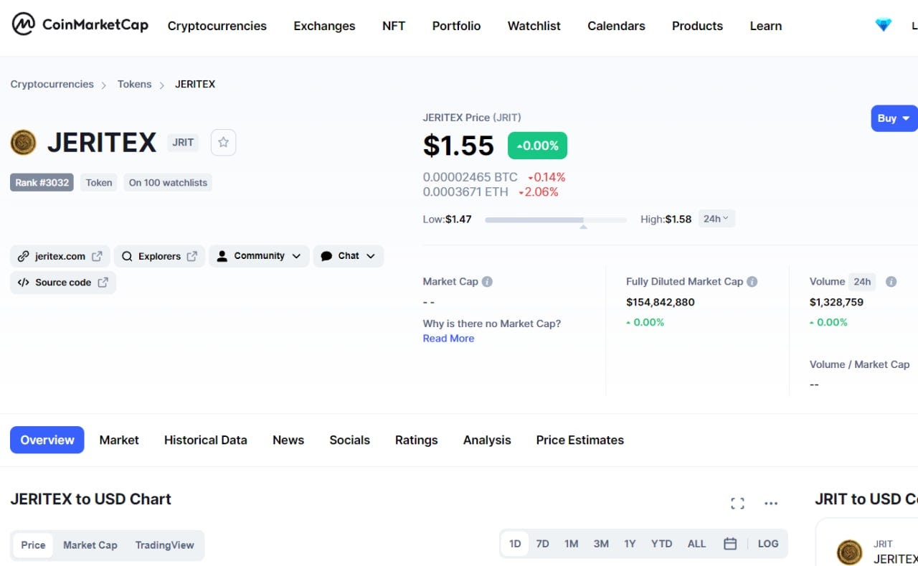Switch to the Analysis tab

coord(487,440)
